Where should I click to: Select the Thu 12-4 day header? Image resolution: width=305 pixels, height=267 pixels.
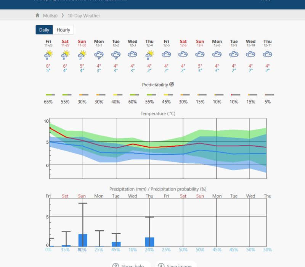click(x=149, y=43)
